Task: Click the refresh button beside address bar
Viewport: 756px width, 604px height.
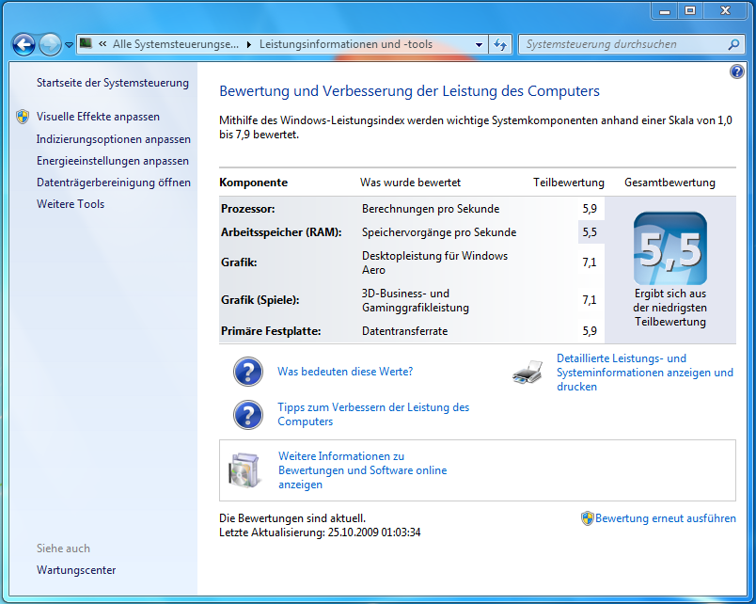Action: 500,44
